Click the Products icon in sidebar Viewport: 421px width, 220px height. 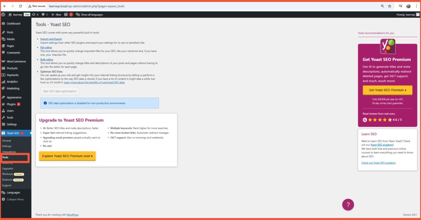(x=3, y=68)
